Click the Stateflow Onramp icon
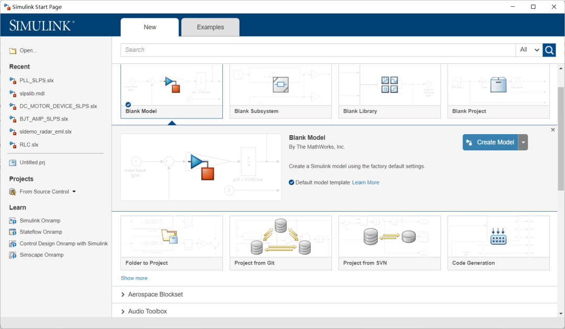This screenshot has height=329, width=565. 13,232
